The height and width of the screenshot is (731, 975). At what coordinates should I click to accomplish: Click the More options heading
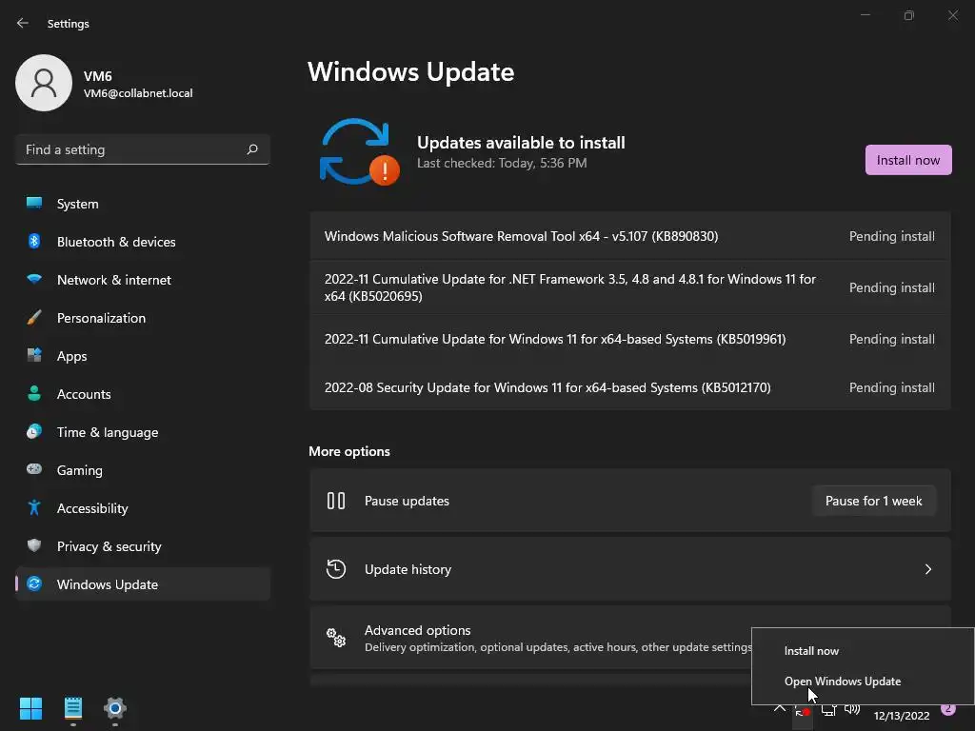[x=349, y=451]
